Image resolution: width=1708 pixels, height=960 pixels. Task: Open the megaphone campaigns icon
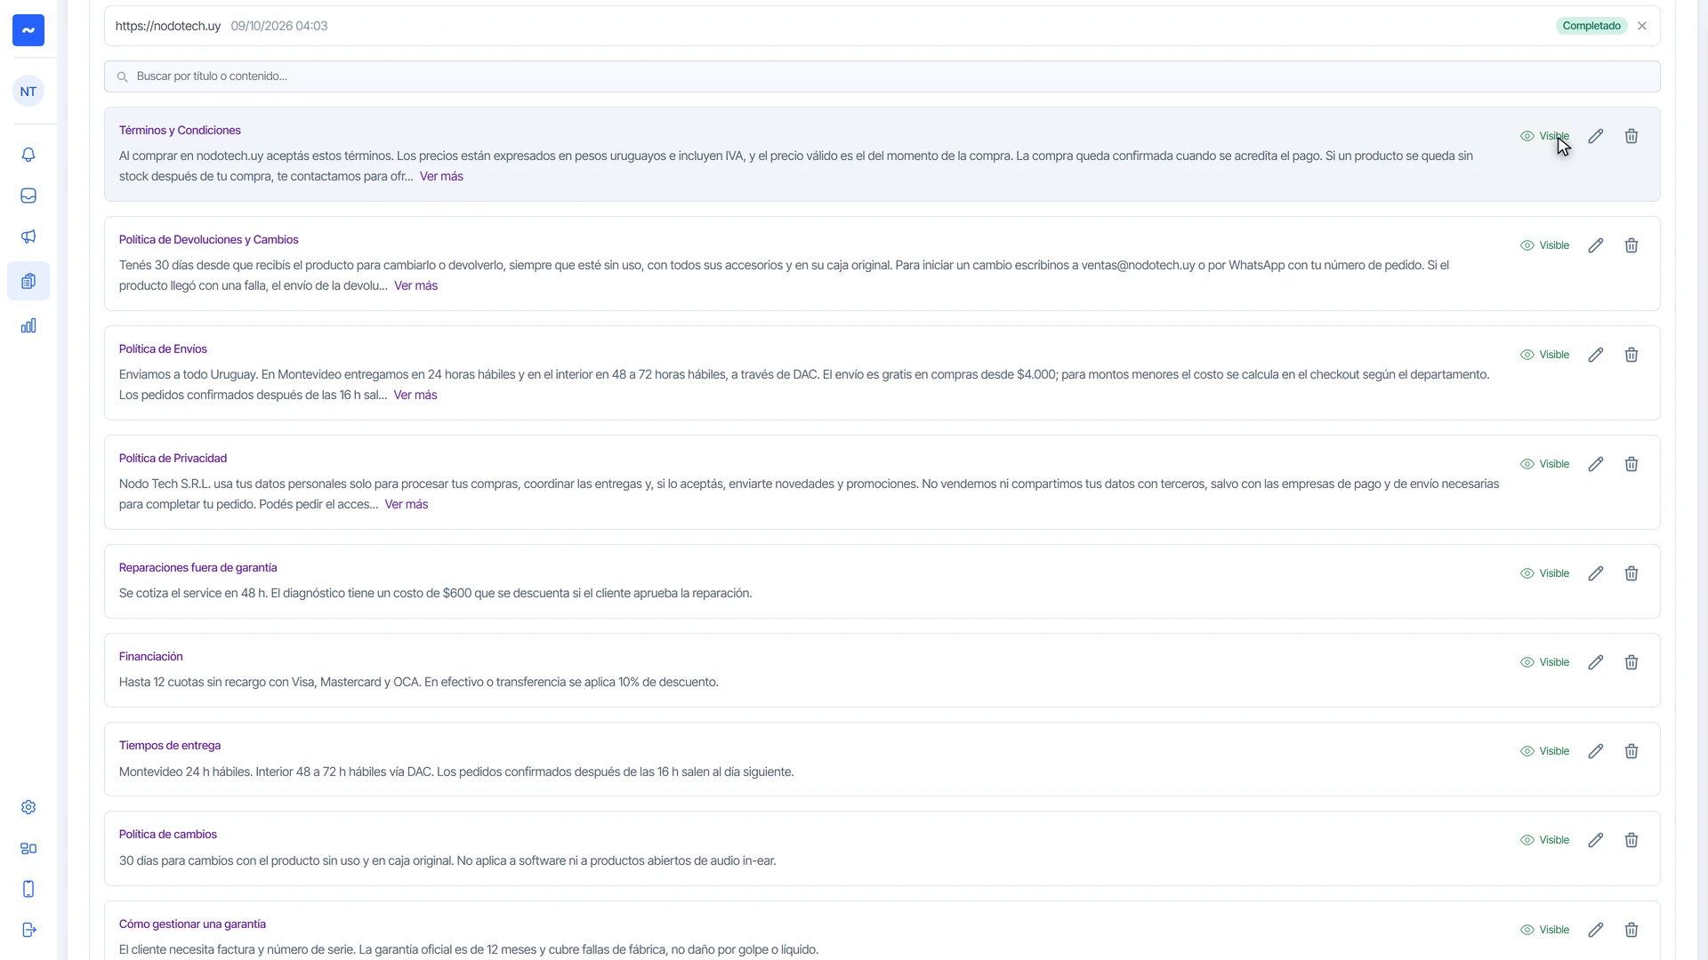tap(28, 236)
